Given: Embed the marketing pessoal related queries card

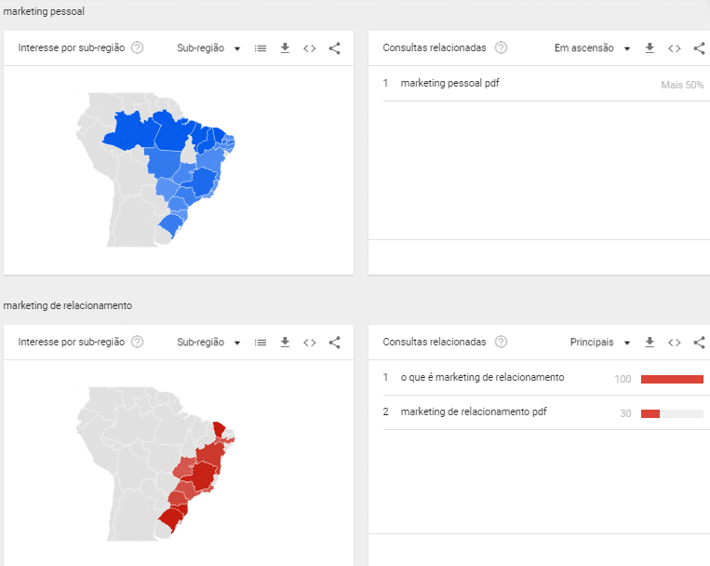Looking at the screenshot, I should coord(675,48).
